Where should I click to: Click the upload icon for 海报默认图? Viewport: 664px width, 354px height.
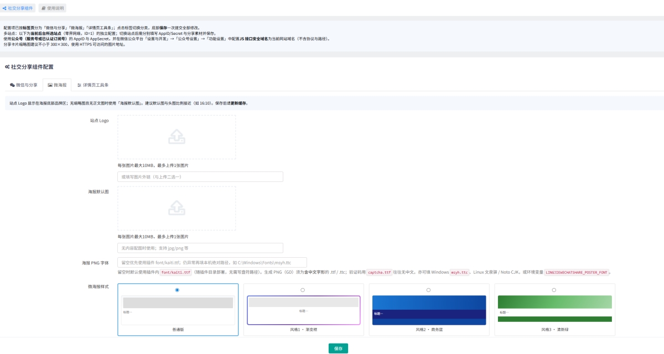(x=177, y=207)
